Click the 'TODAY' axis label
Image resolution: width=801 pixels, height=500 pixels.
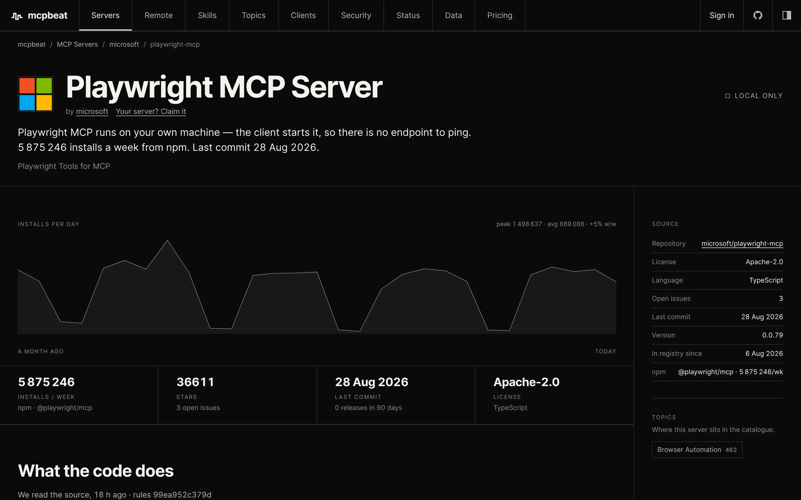click(x=605, y=351)
